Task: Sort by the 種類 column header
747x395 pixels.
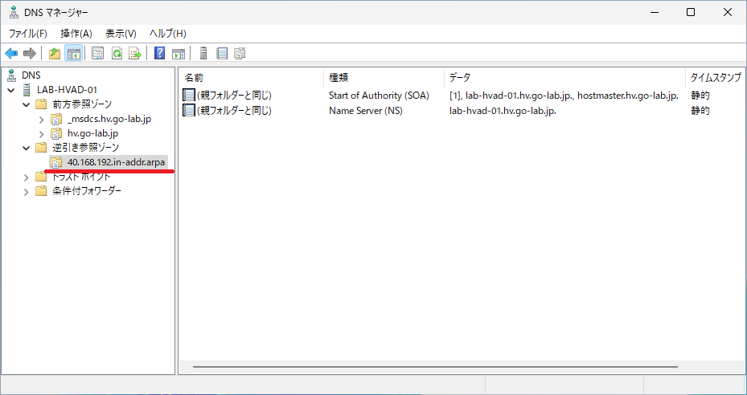Action: 384,78
